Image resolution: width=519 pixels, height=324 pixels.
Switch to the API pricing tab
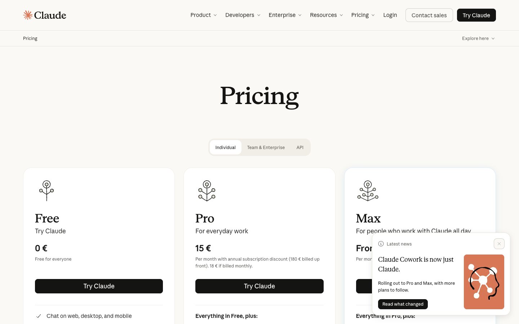point(300,147)
